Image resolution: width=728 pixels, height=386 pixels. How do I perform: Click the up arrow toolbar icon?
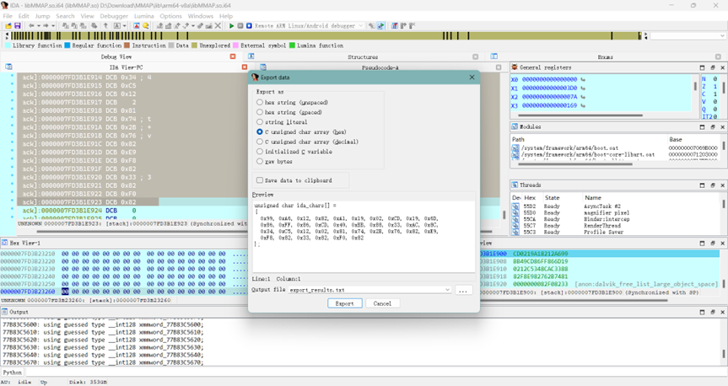click(x=105, y=26)
